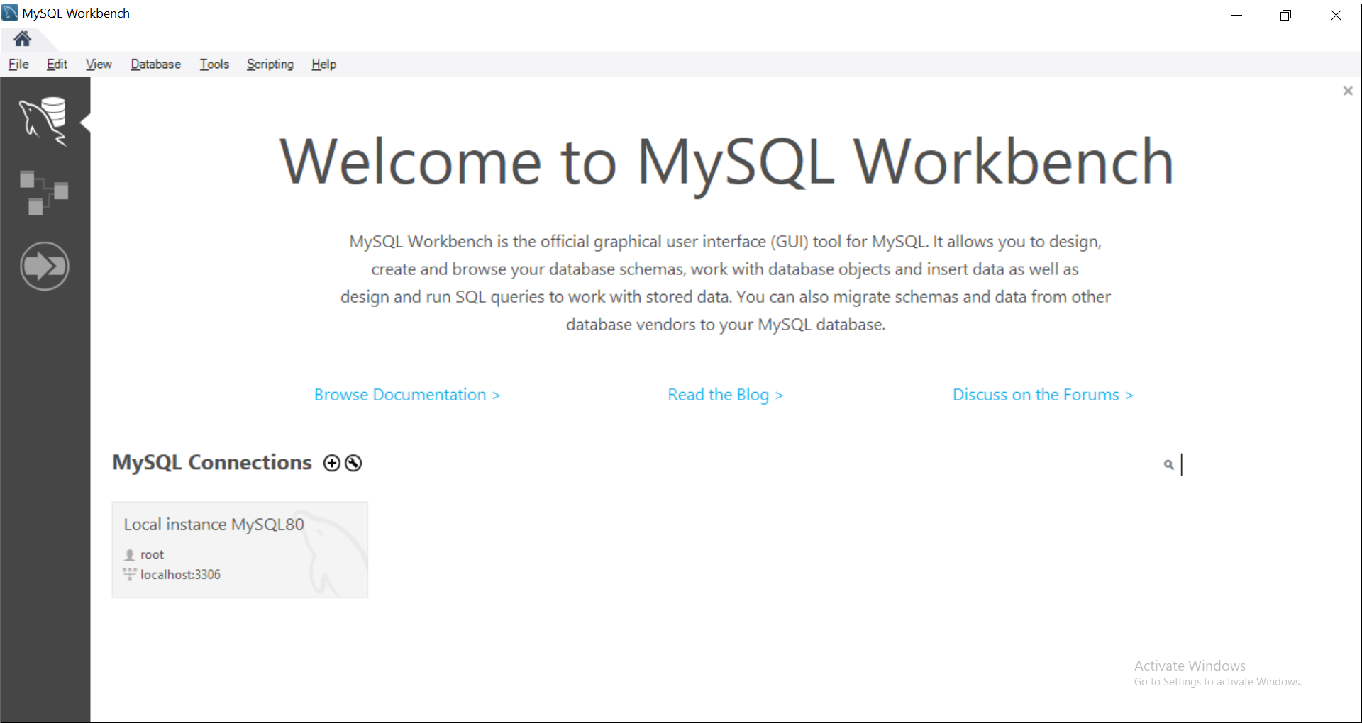1362x723 pixels.
Task: Open the File menu
Action: [18, 64]
